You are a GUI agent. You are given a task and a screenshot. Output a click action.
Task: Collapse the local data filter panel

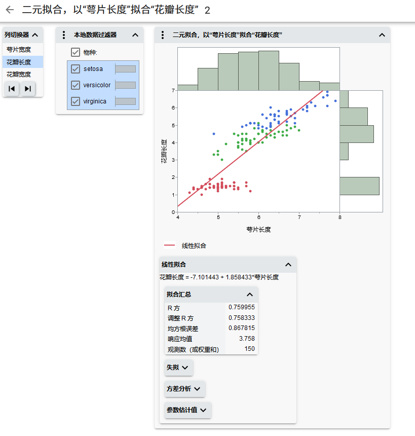coord(135,35)
